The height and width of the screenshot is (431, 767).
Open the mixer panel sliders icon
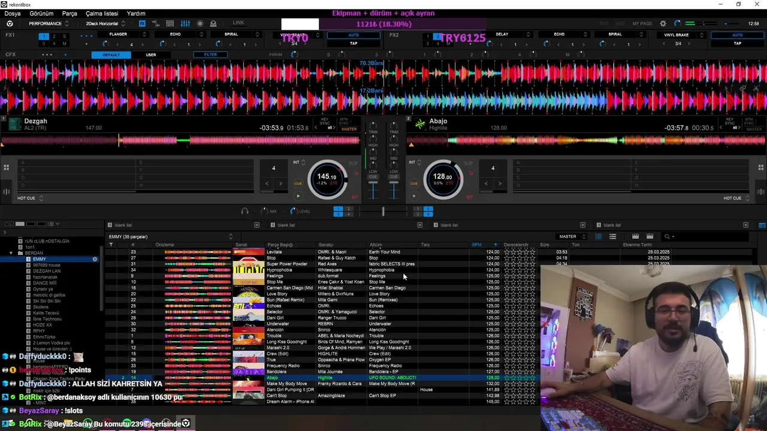click(x=185, y=23)
